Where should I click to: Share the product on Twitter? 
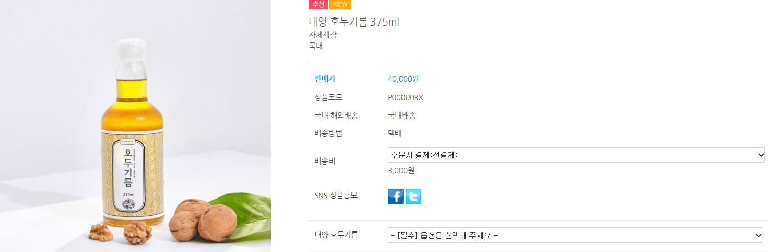tap(413, 196)
